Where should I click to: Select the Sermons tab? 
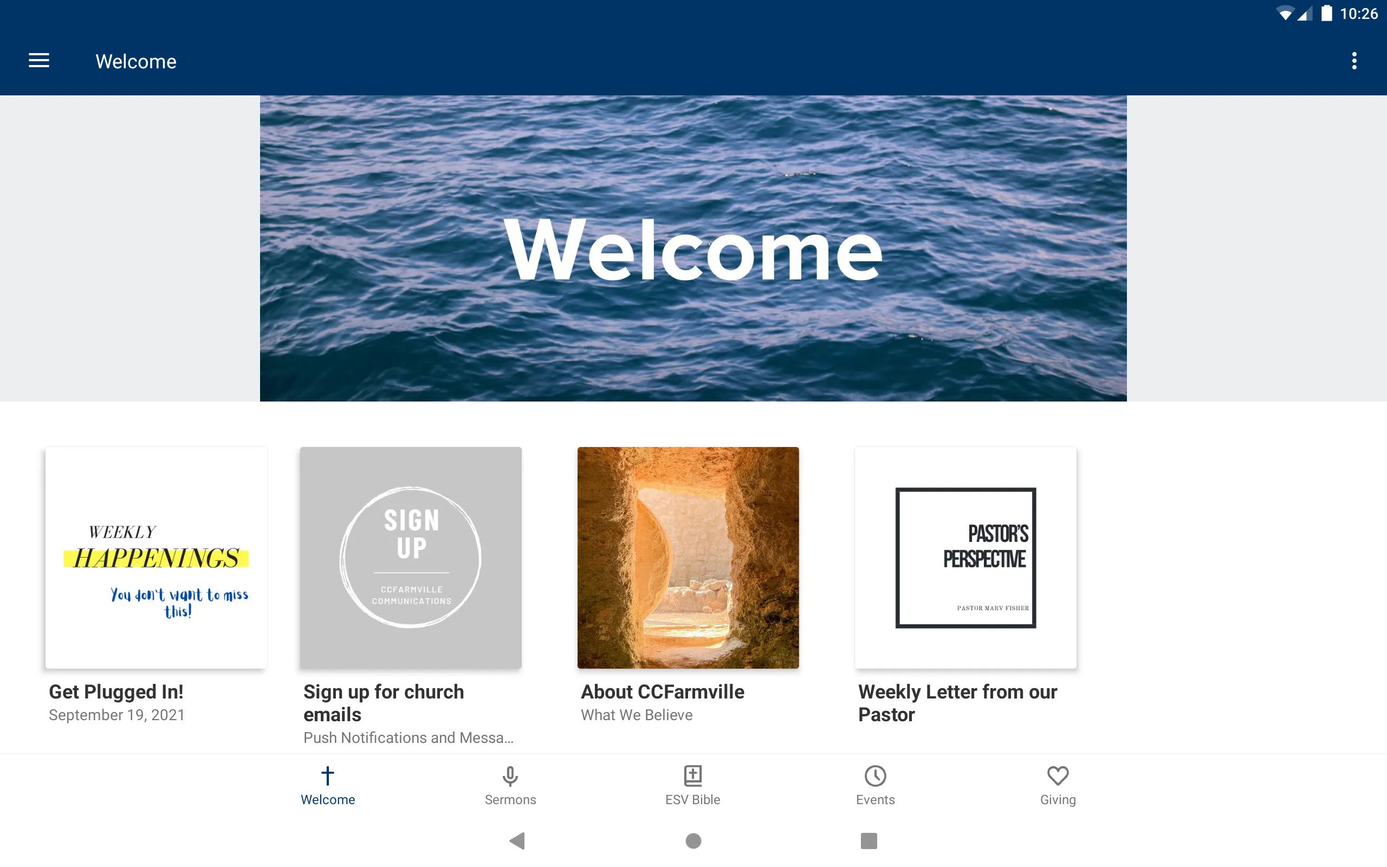[510, 785]
